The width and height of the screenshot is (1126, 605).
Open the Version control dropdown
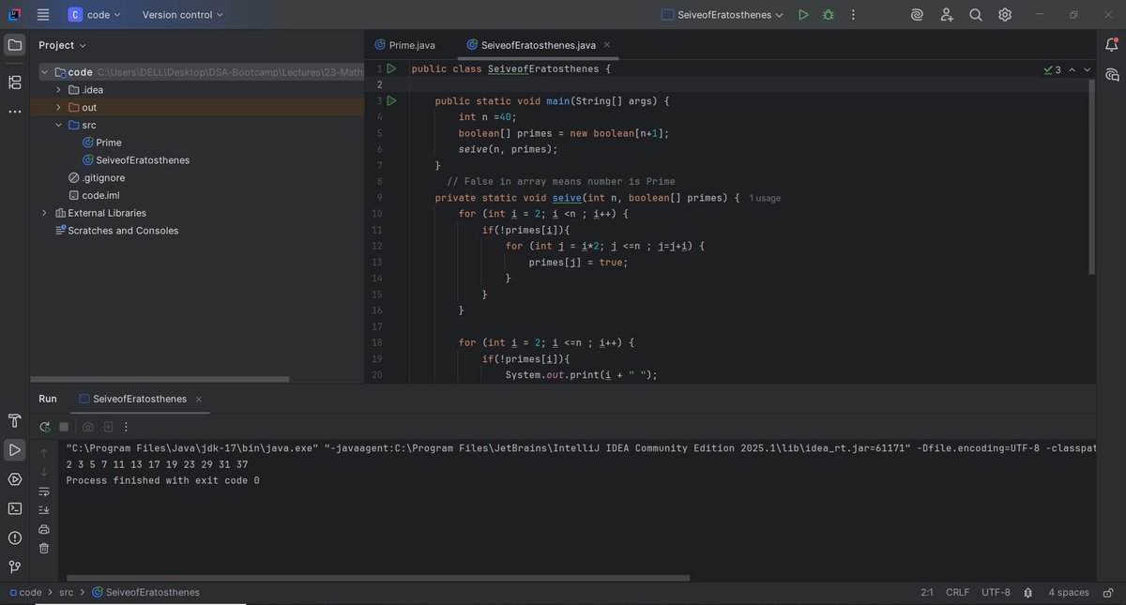click(x=183, y=15)
